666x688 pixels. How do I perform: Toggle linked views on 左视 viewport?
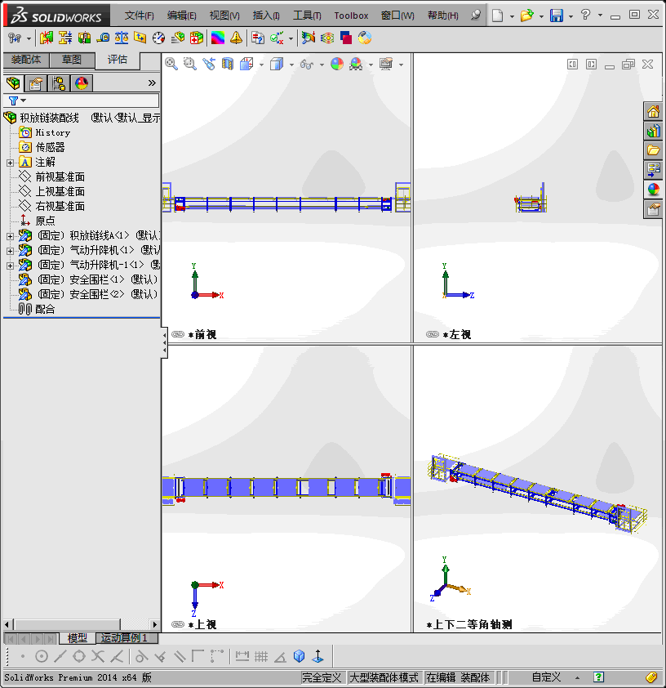pyautogui.click(x=433, y=334)
